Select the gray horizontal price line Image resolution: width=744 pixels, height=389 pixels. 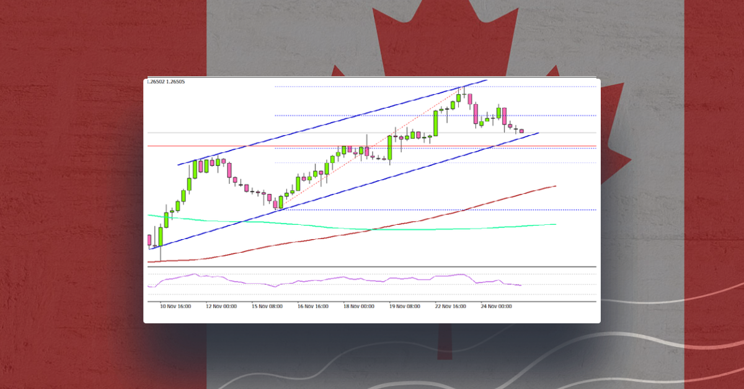tap(217, 131)
